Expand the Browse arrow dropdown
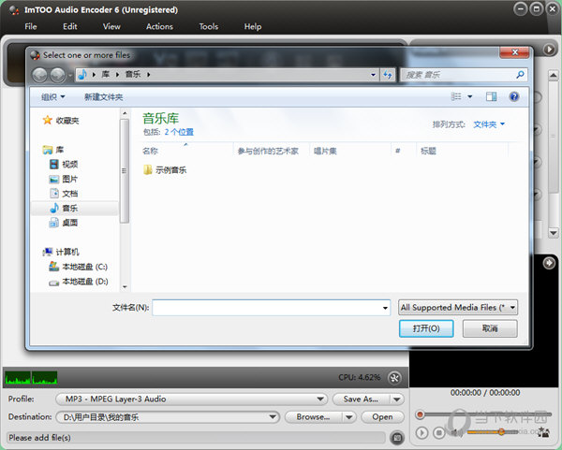Screen dimensions: 562x450 pyautogui.click(x=348, y=417)
